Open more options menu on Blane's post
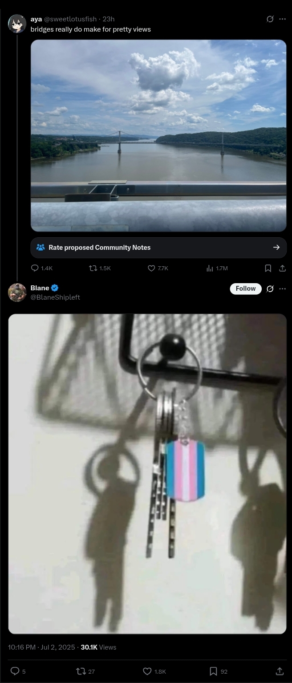Image resolution: width=292 pixels, height=683 pixels. coord(282,289)
